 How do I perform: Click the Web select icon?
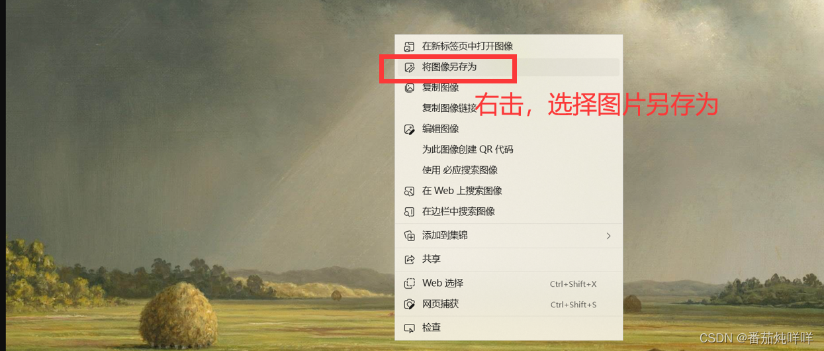click(x=409, y=283)
